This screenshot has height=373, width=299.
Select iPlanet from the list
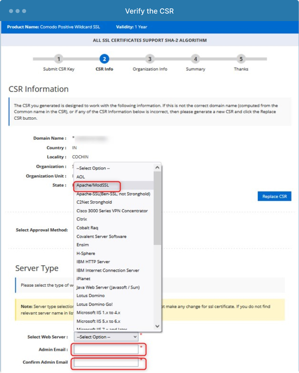(x=114, y=278)
